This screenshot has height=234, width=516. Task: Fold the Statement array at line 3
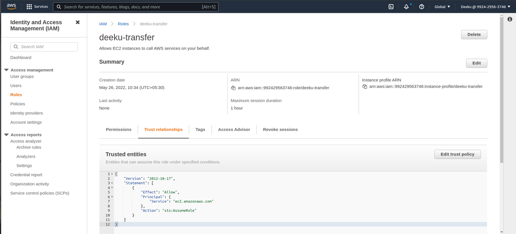coord(112,183)
